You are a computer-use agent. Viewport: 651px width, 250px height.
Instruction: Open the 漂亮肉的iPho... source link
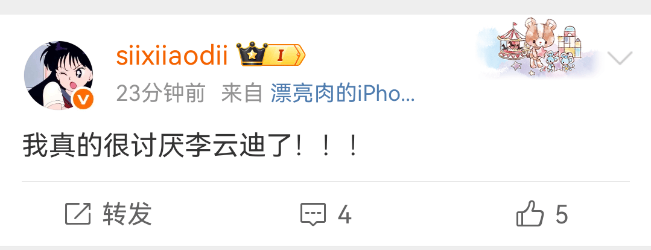(343, 93)
